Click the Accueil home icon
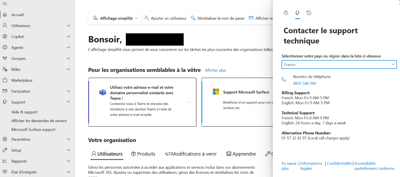This screenshot has height=177, width=400. pyautogui.click(x=5, y=15)
